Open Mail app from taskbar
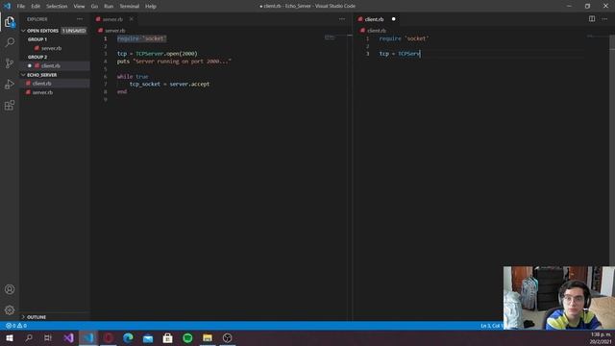 pos(148,337)
